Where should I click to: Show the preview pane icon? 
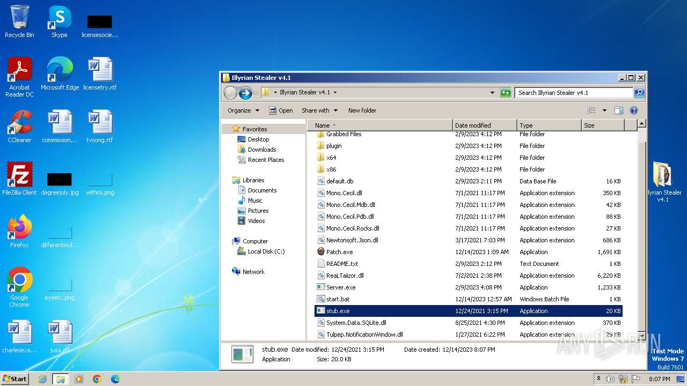[x=618, y=110]
